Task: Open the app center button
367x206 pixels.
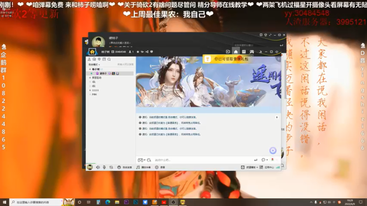Action: point(267,167)
